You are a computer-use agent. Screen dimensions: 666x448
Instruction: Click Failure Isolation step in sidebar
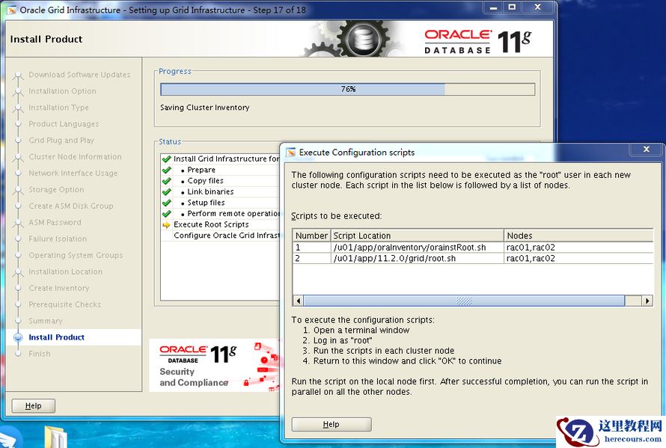pyautogui.click(x=58, y=239)
